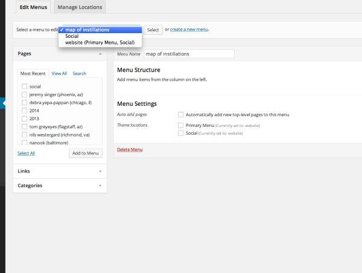
Task: Switch to the Manage Locations tab
Action: [x=80, y=7]
